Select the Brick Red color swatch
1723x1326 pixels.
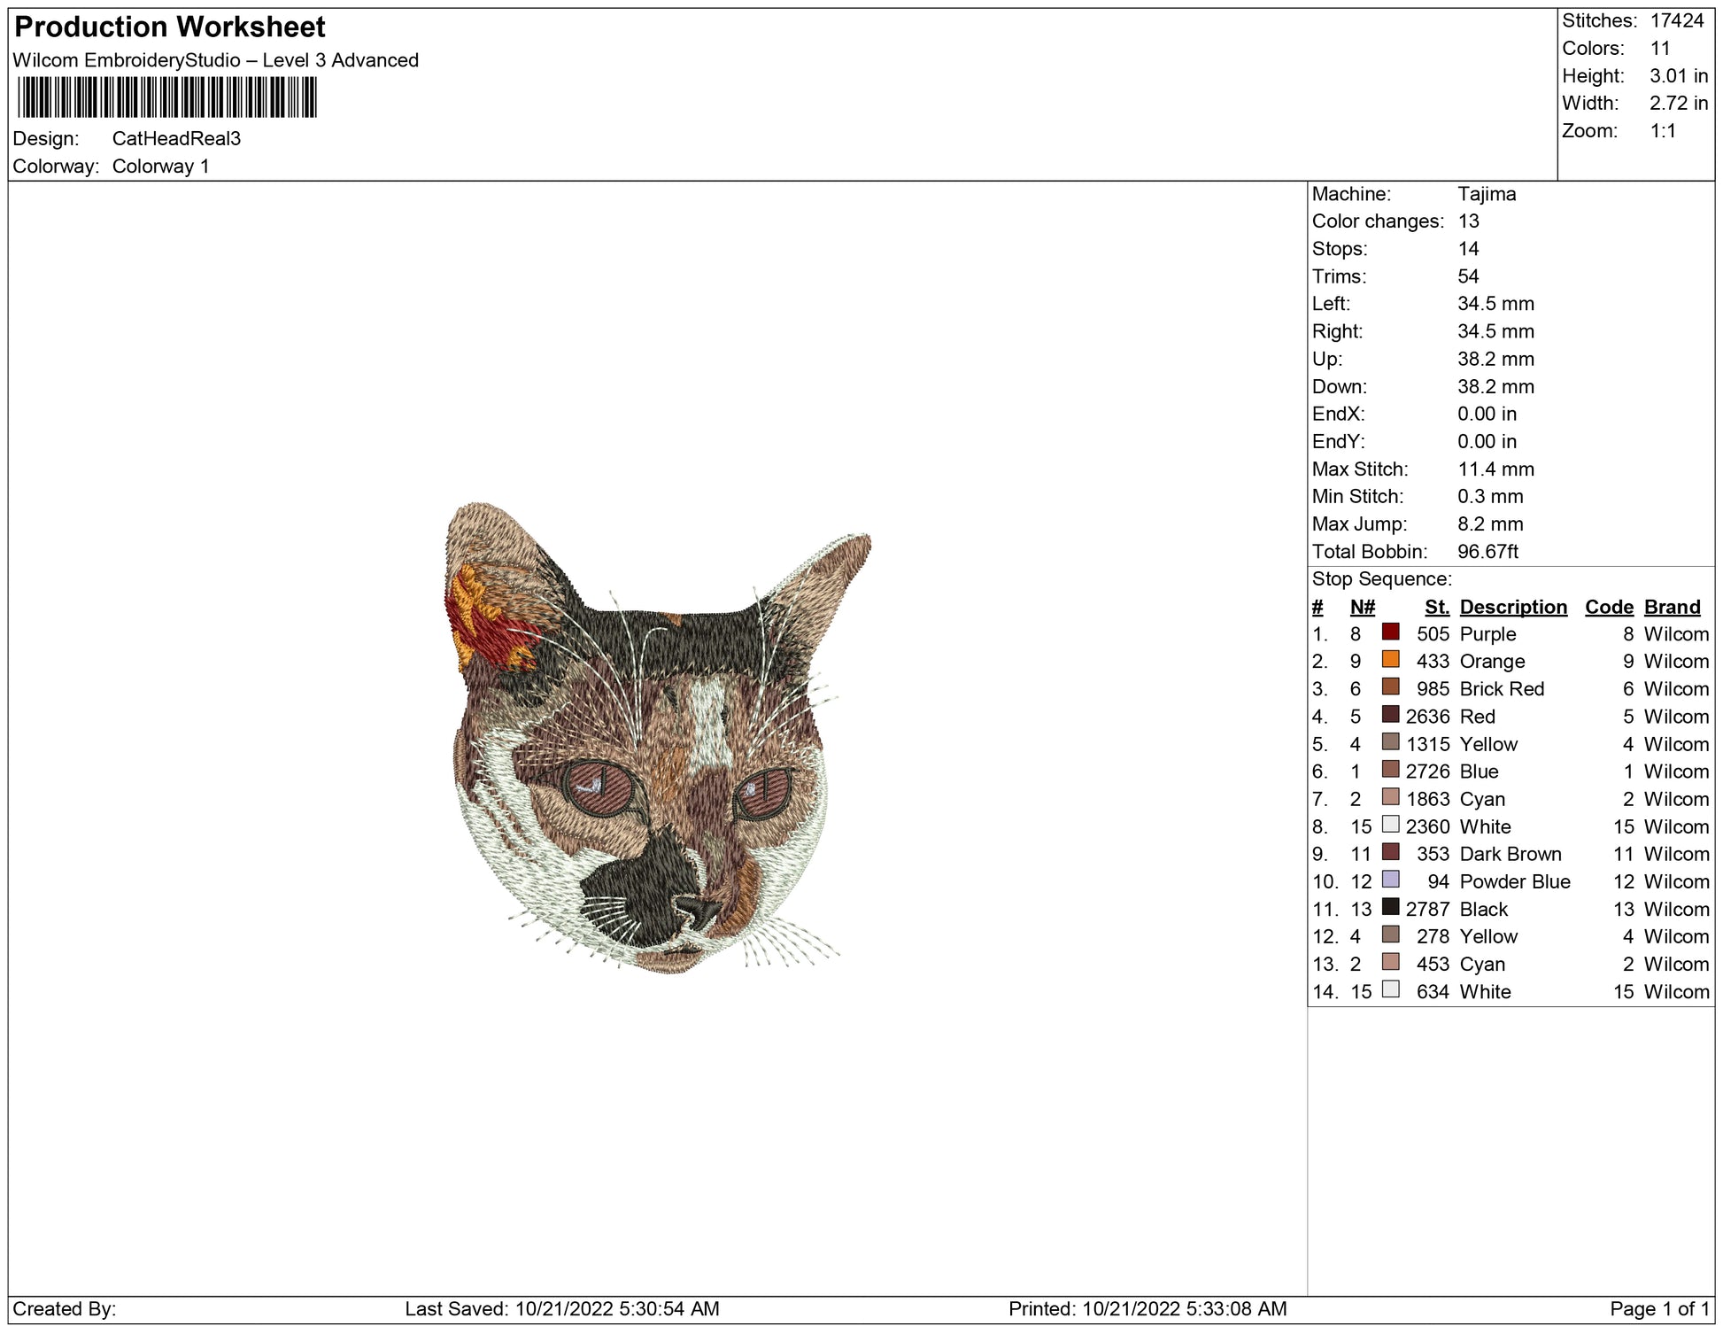(x=1390, y=687)
